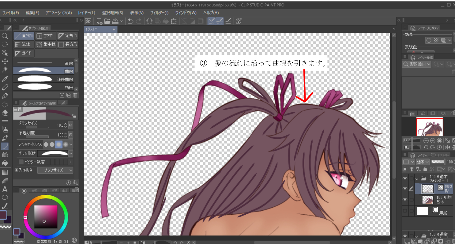This screenshot has width=455, height=244.
Task: Select the Auto select magic wand tool
Action: click(5, 70)
